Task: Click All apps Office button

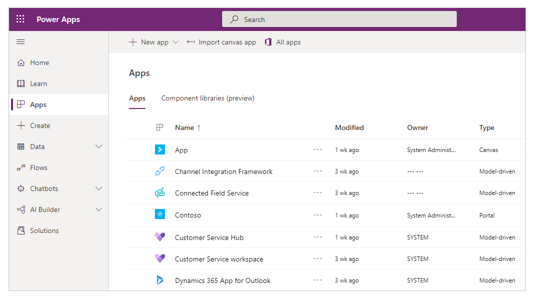Action: click(x=282, y=42)
